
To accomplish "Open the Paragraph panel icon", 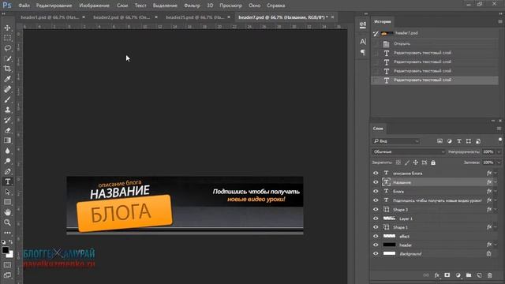I will 363,53.
